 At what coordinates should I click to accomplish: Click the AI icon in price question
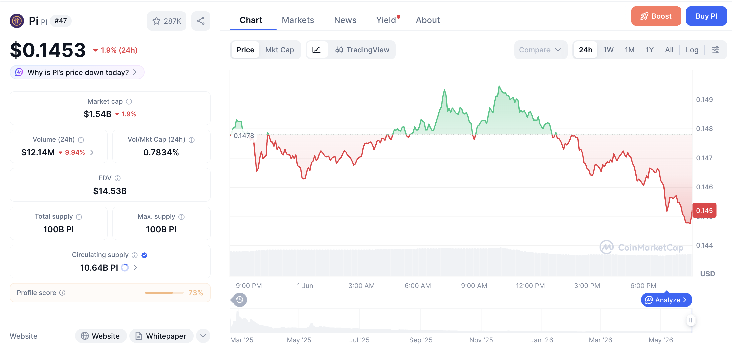[x=19, y=72]
